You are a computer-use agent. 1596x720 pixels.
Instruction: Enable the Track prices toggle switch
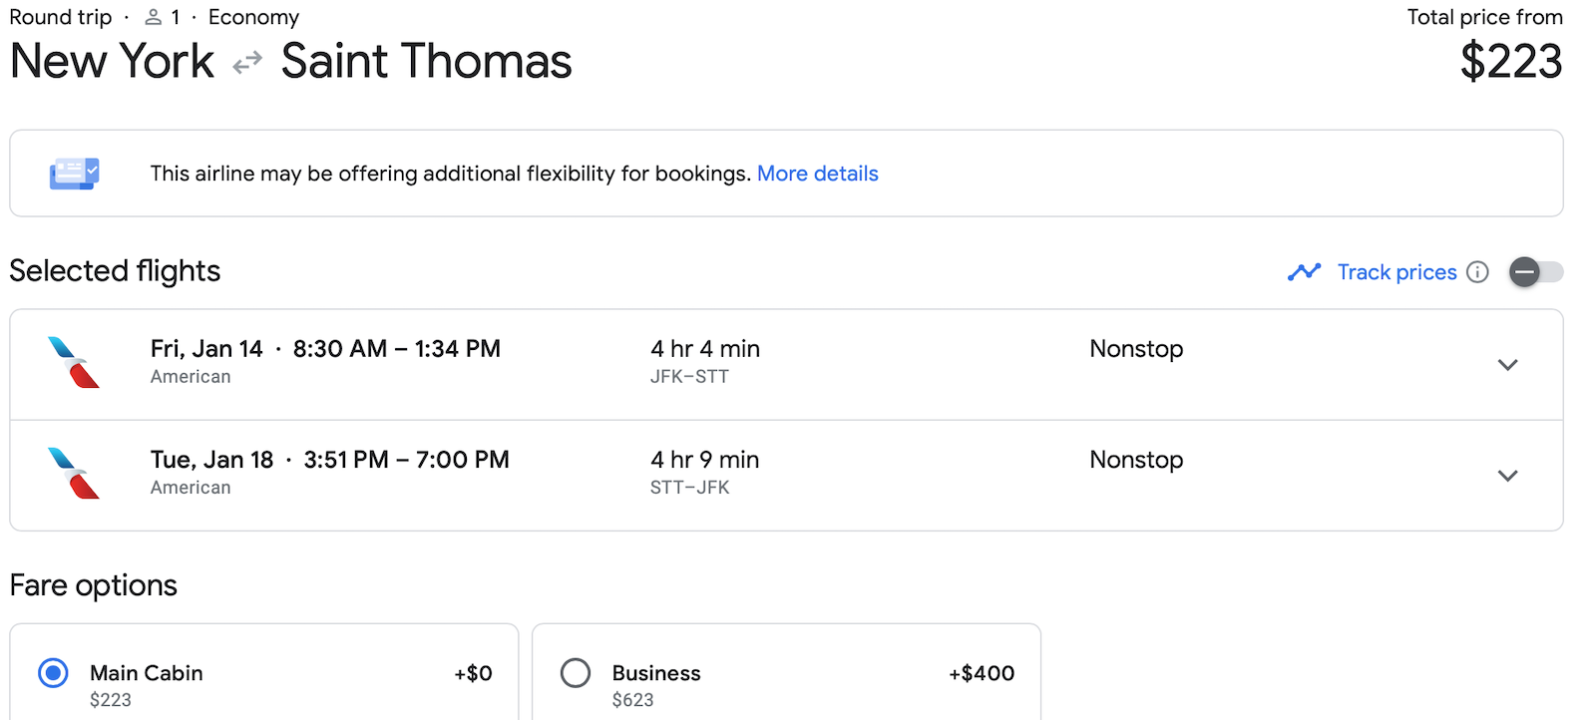(x=1535, y=272)
